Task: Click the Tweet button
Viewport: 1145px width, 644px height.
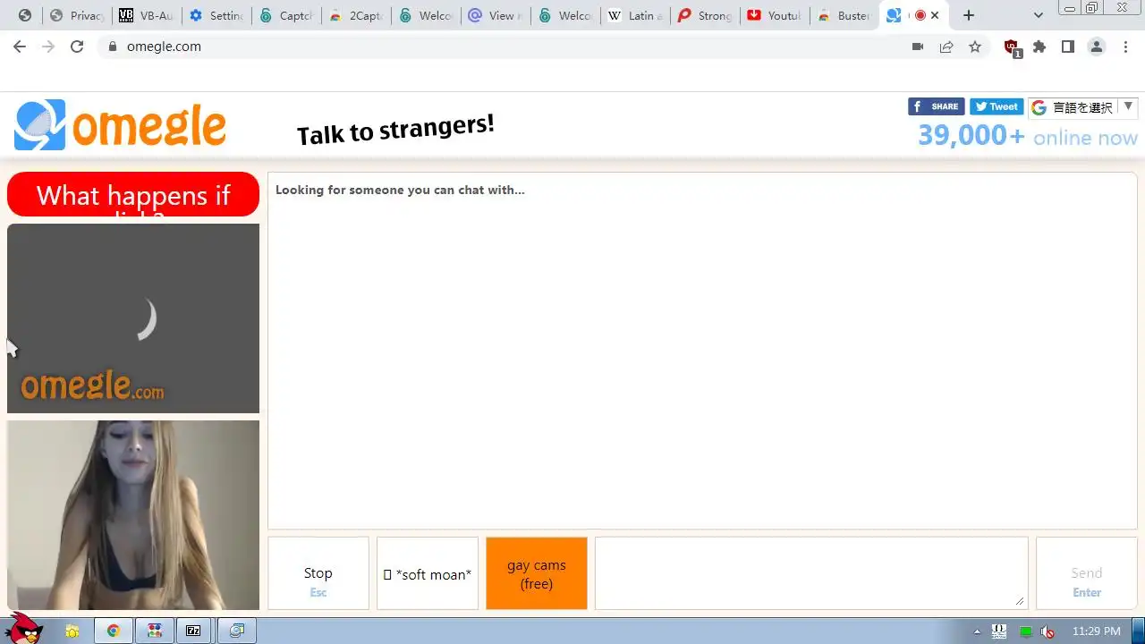Action: tap(997, 106)
